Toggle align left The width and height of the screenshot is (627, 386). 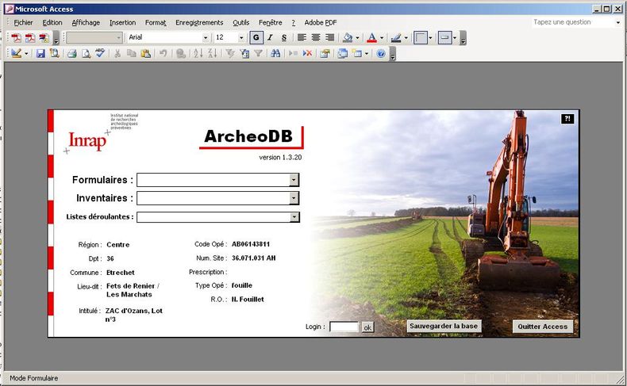302,38
